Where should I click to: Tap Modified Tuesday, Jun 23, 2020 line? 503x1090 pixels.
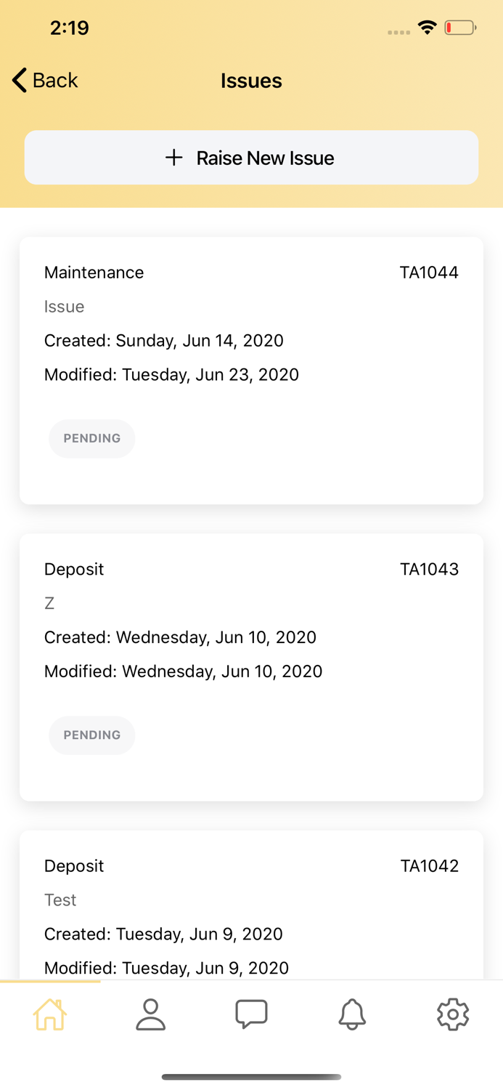171,375
